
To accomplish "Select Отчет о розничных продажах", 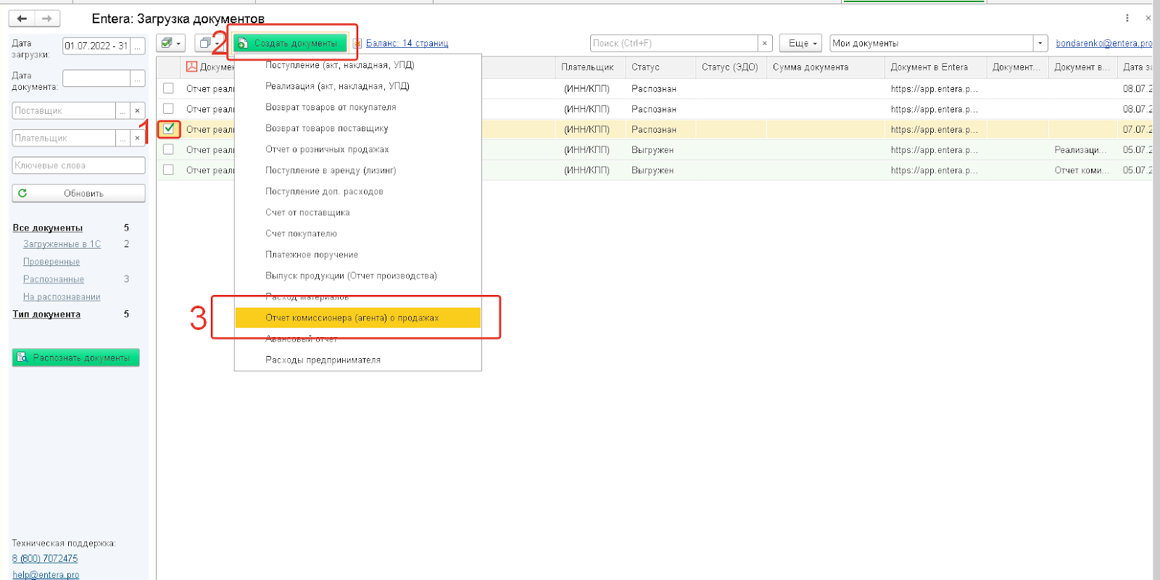I will pos(358,149).
